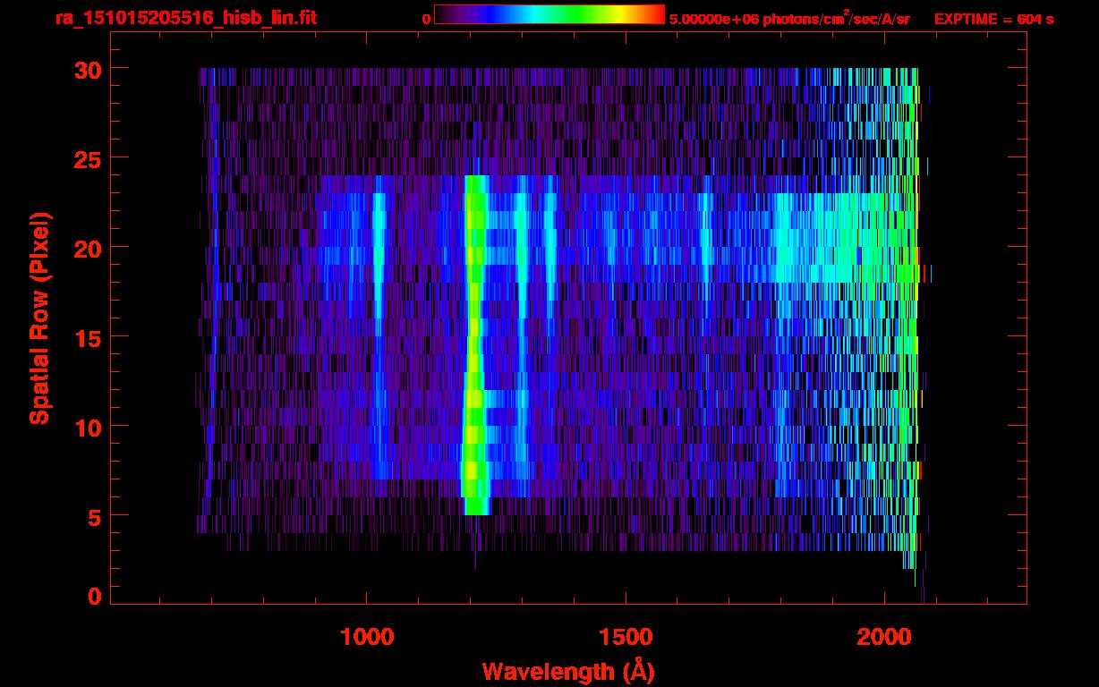The width and height of the screenshot is (1099, 687).
Task: Click the Spatial Row (Pixel) axis label
Action: (x=39, y=318)
